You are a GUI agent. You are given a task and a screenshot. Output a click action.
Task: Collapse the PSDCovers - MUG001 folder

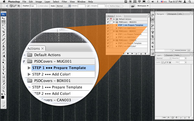114,22
